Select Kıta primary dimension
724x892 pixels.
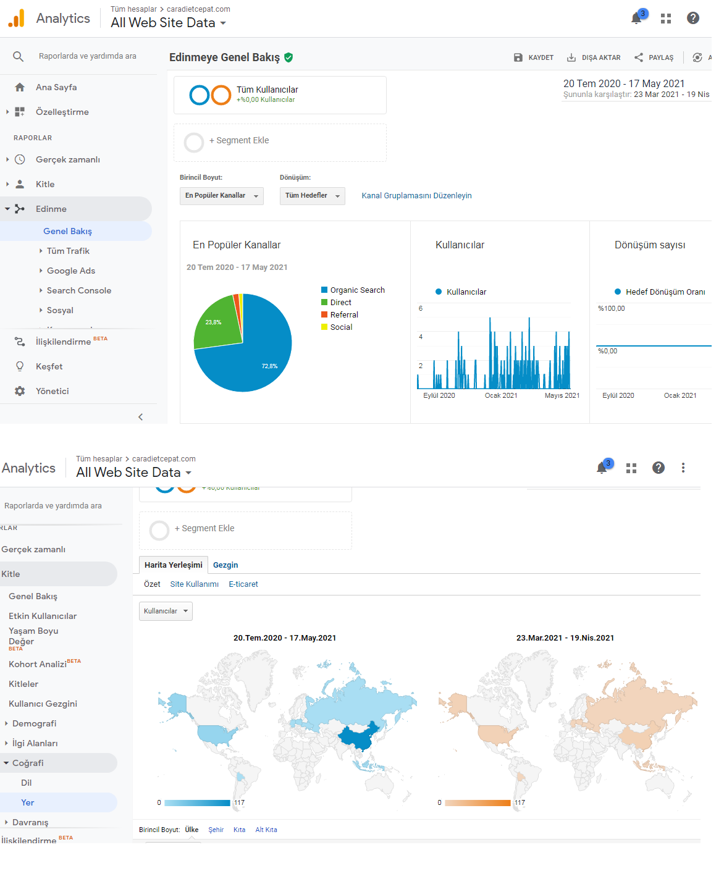tap(240, 830)
